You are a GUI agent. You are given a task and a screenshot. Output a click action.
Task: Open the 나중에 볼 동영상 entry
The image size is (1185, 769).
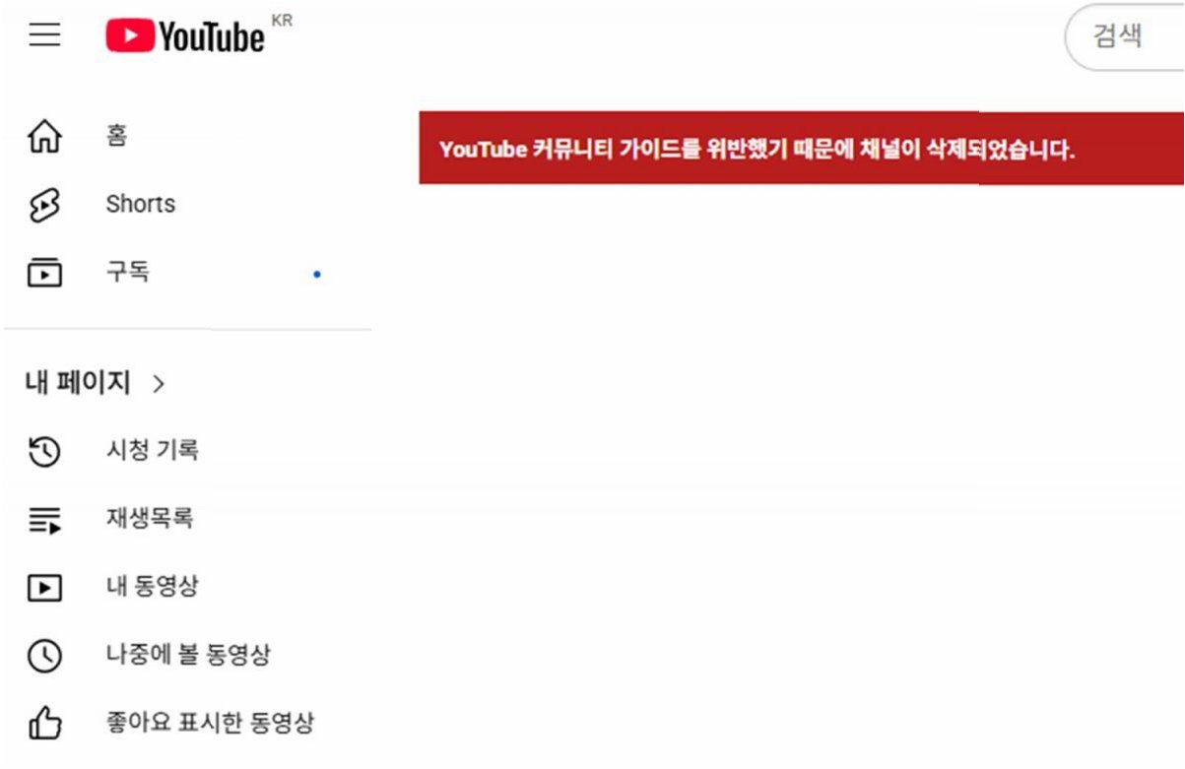coord(188,654)
